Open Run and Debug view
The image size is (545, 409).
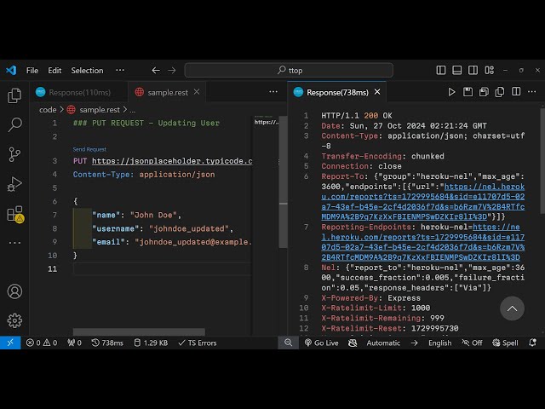point(14,184)
